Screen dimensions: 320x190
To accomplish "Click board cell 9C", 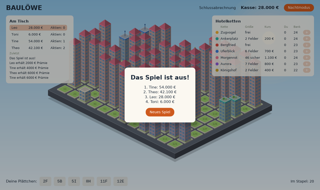I will (205, 99).
